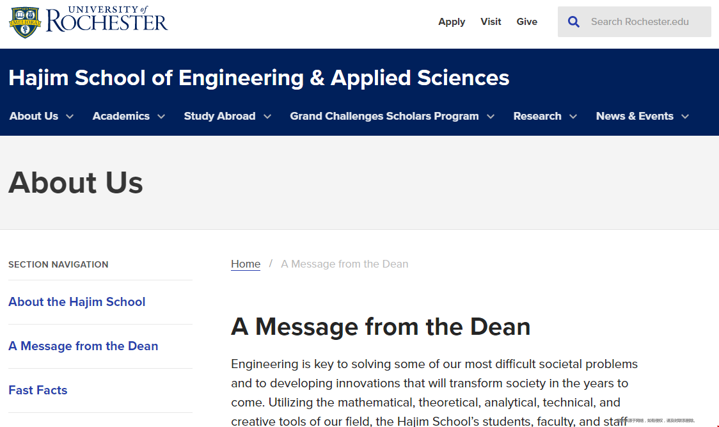
Task: Select the Research menu item
Action: (537, 116)
